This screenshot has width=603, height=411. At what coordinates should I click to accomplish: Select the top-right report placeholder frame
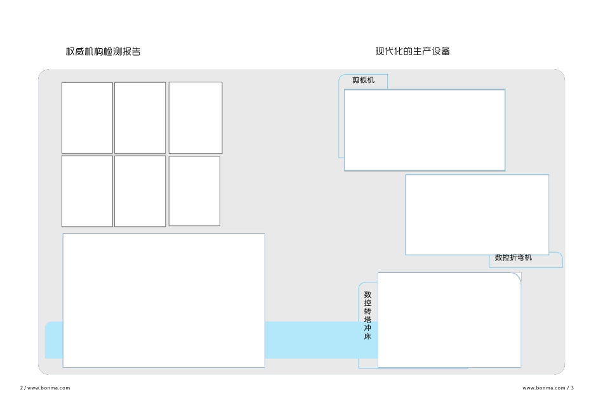[195, 118]
